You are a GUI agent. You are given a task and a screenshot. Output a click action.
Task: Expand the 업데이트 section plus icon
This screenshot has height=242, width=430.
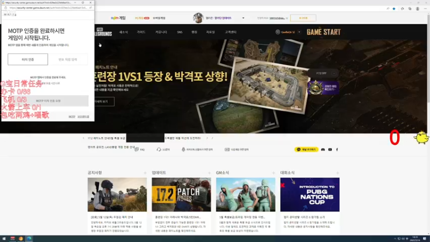click(209, 173)
